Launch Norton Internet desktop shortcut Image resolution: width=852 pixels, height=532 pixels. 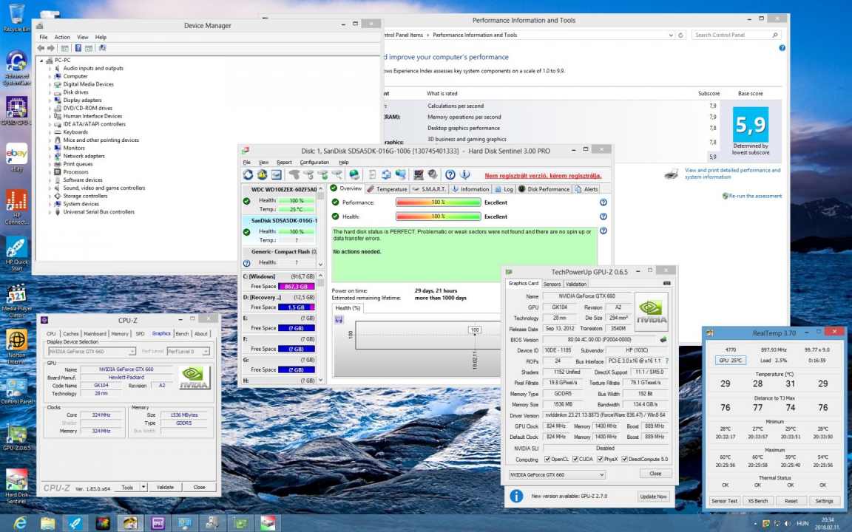coord(16,347)
